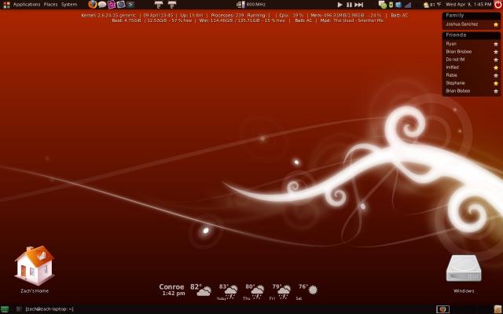Open the Applications menu
503x314 pixels.
[x=27, y=5]
